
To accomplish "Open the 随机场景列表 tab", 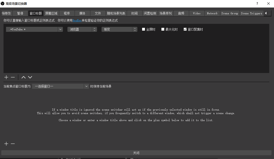I will (116, 13).
